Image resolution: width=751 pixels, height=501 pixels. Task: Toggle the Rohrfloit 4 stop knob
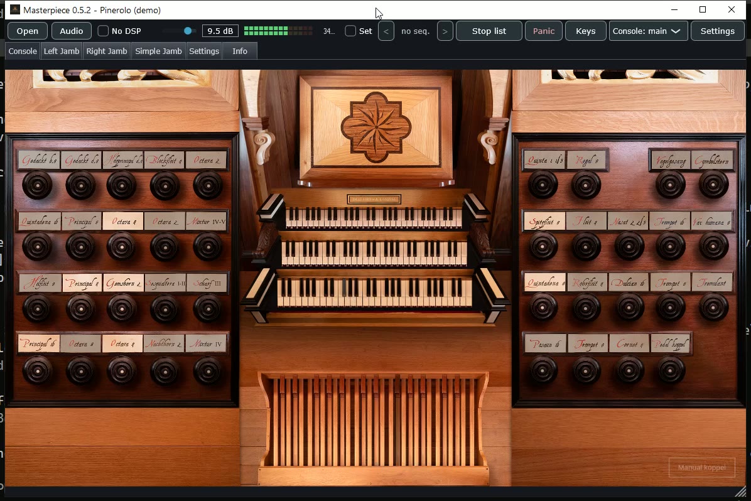tap(586, 308)
